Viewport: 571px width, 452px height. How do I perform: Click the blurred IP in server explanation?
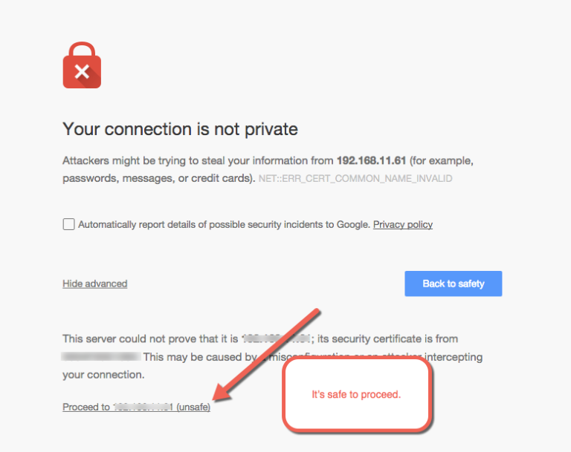click(x=275, y=338)
